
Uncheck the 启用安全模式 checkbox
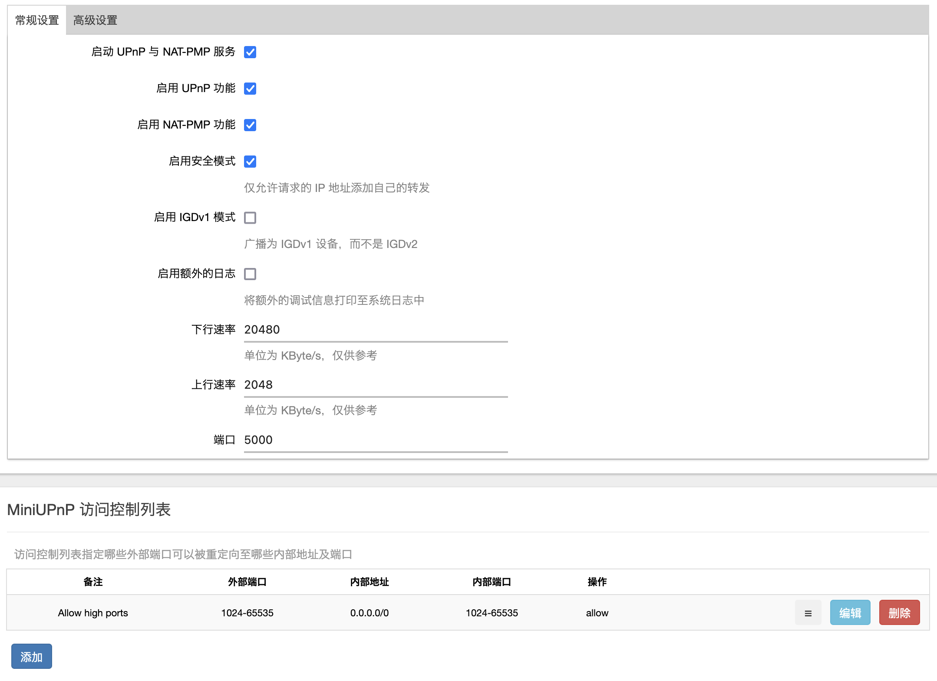(250, 162)
